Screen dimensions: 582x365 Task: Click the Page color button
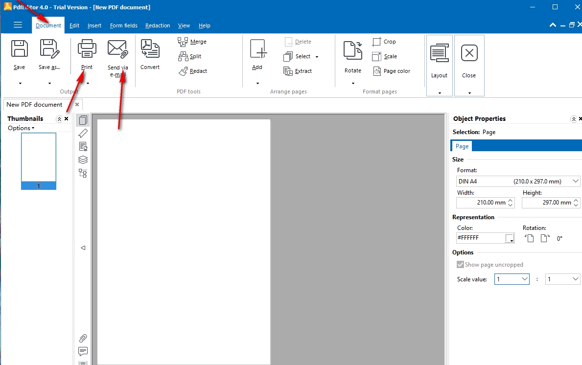tap(392, 71)
